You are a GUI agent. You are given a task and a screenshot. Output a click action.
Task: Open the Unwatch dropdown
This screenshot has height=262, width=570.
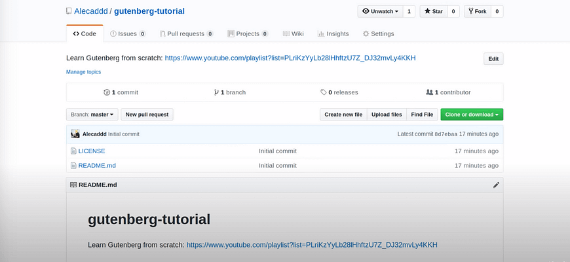[381, 11]
